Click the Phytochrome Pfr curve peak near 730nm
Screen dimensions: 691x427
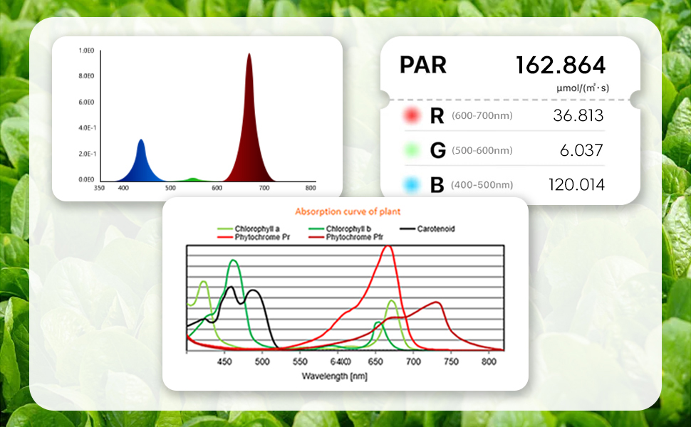[x=436, y=302]
